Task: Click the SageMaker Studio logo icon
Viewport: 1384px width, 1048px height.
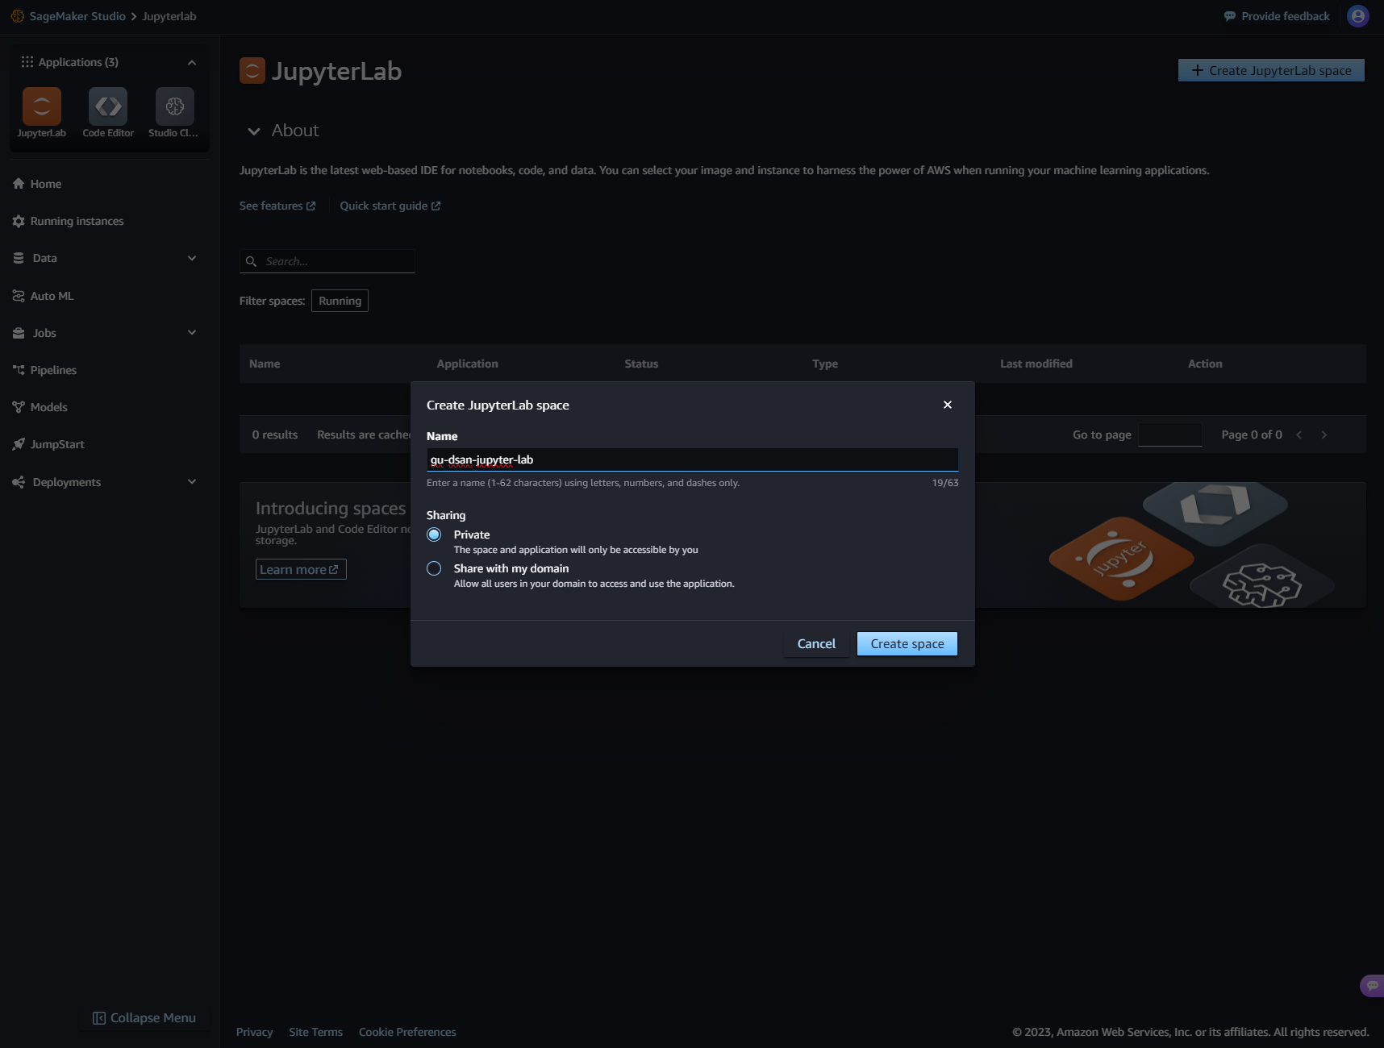Action: (18, 16)
